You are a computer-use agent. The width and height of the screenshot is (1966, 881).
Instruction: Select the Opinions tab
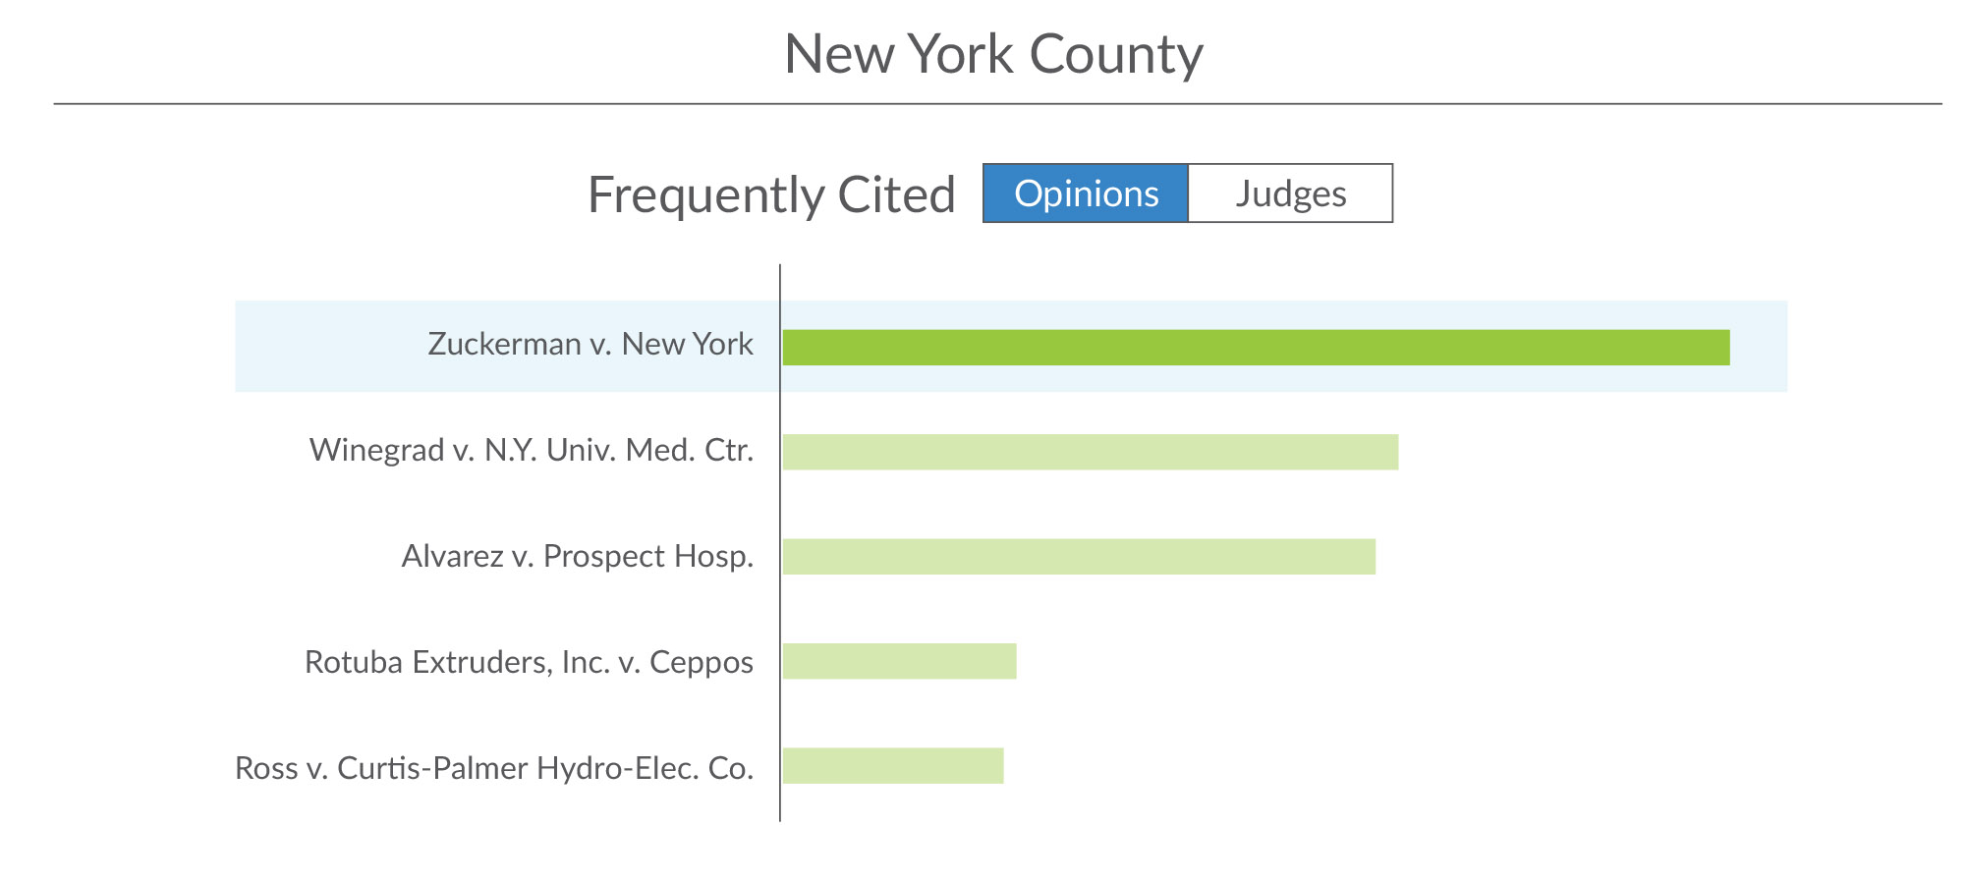(x=1086, y=193)
